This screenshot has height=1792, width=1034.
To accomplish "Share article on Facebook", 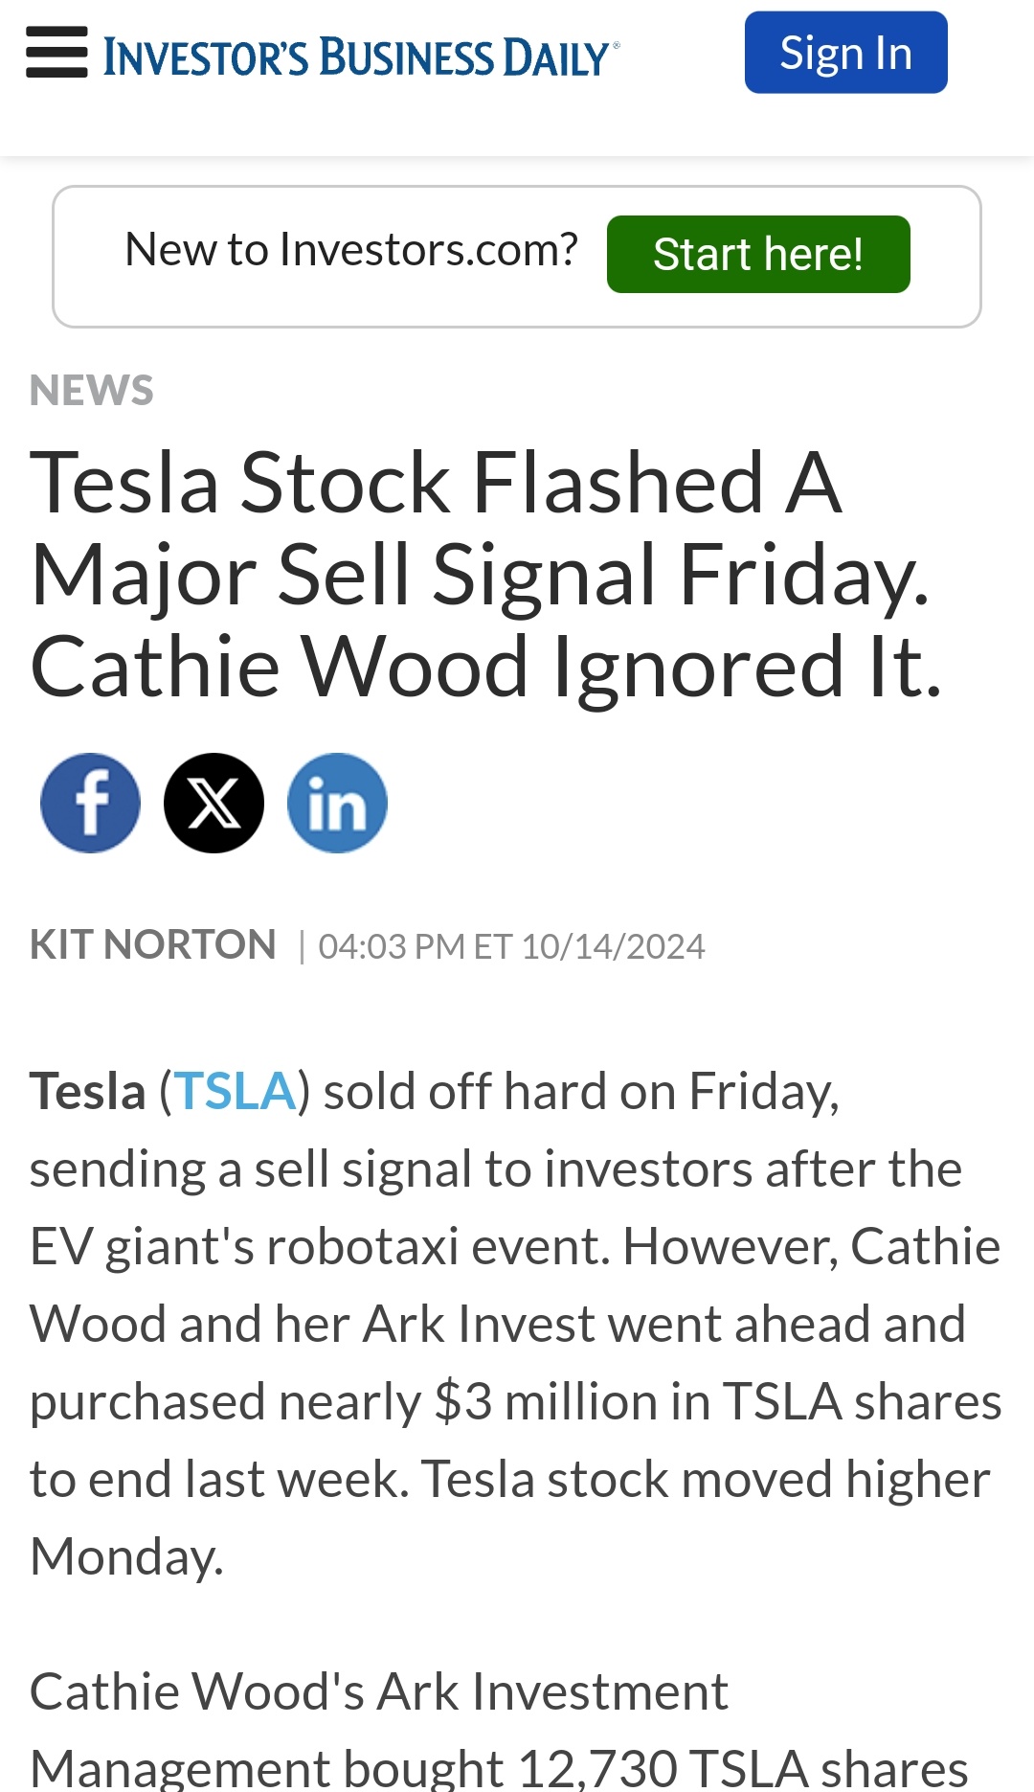I will (90, 803).
